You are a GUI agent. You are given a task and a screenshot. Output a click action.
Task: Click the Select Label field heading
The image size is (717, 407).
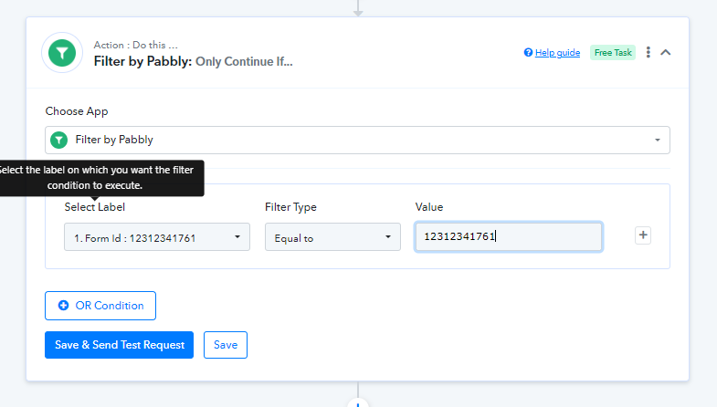click(95, 207)
